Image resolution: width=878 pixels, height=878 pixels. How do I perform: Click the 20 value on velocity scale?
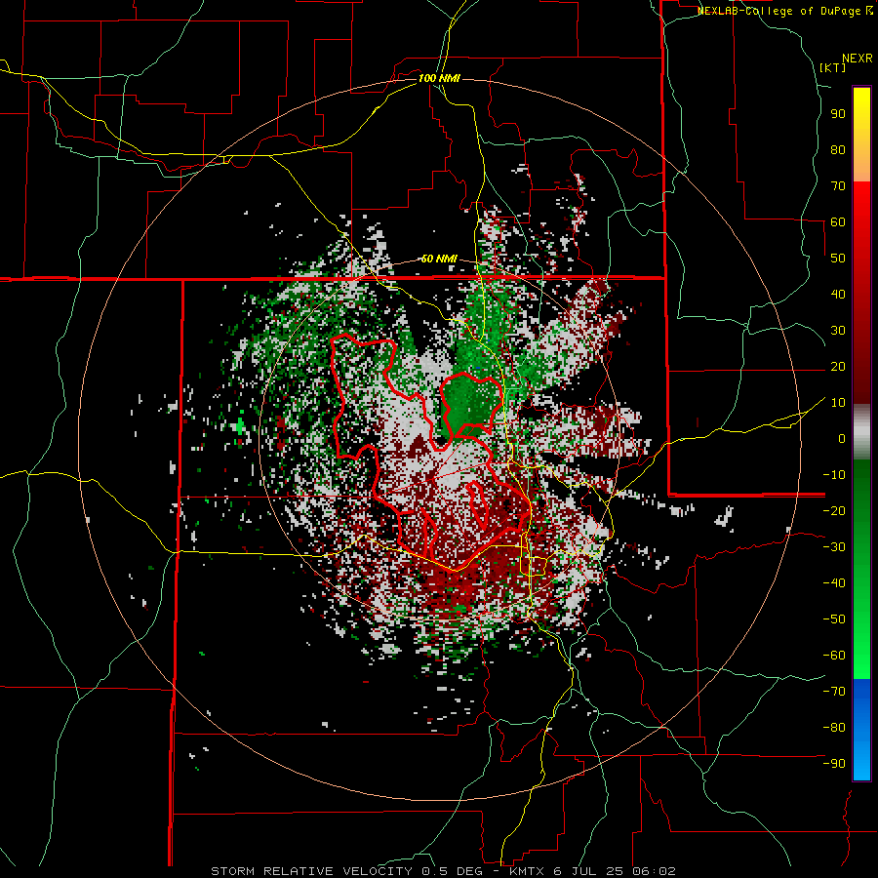click(x=838, y=367)
